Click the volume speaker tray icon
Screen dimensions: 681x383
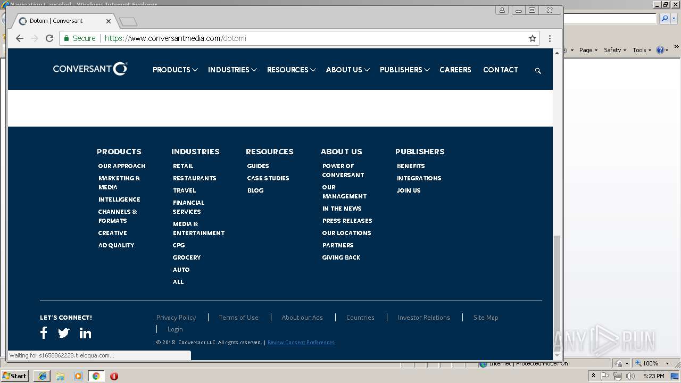[x=630, y=376]
